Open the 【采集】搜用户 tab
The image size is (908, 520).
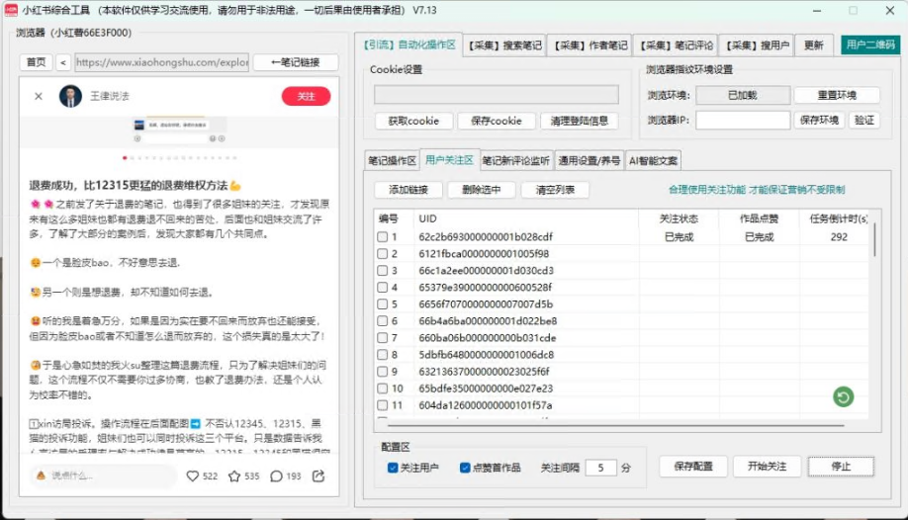coord(757,45)
